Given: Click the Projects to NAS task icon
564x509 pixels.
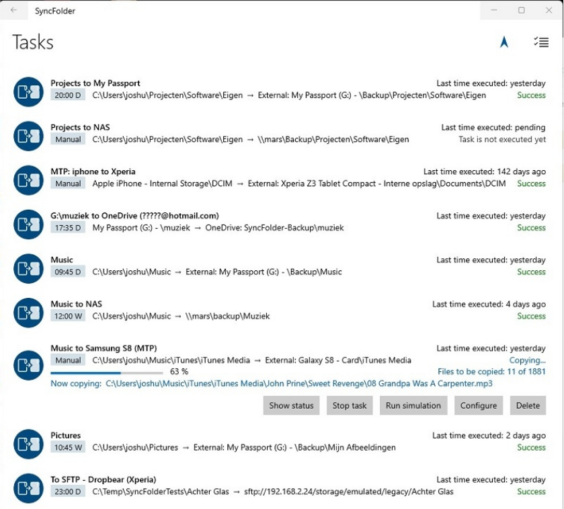Looking at the screenshot, I should click(28, 136).
